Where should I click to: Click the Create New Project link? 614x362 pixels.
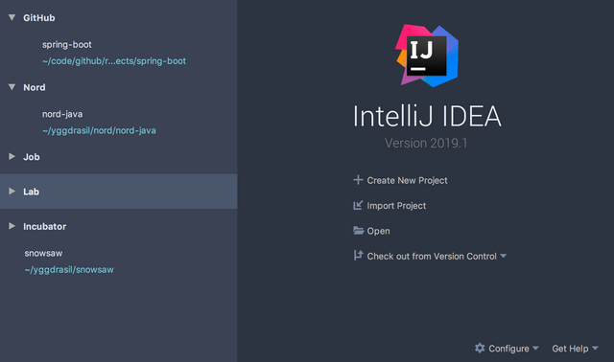pyautogui.click(x=407, y=180)
